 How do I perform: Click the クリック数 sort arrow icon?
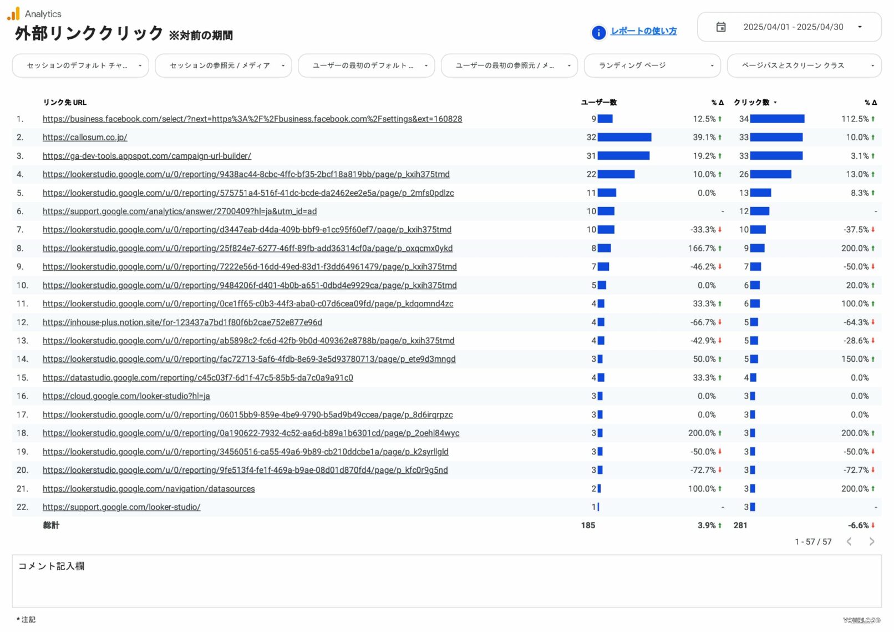[x=775, y=103]
